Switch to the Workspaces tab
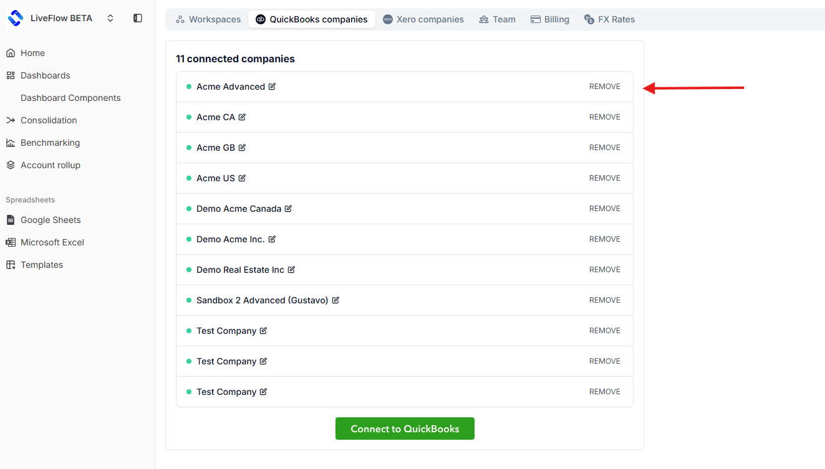 208,19
